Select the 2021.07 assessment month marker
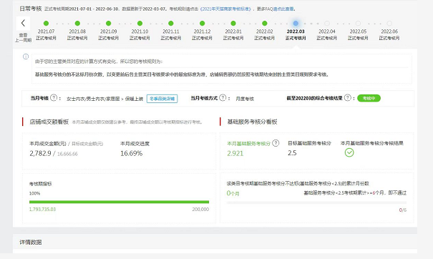 (x=46, y=24)
